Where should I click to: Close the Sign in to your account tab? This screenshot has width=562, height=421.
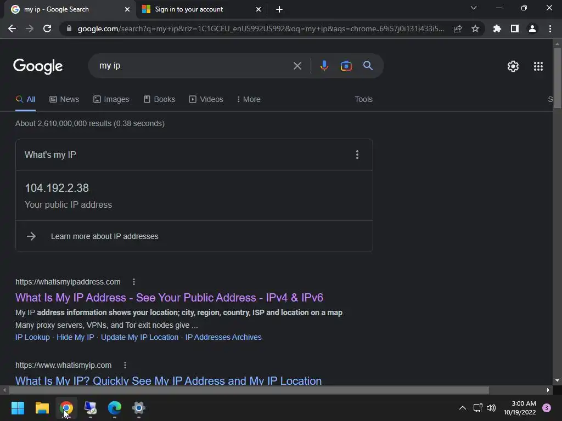click(x=258, y=9)
